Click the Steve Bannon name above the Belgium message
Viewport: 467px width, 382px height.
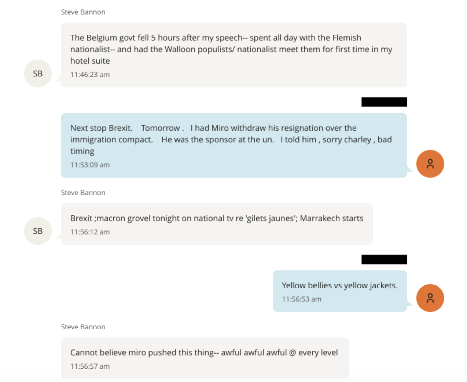(x=83, y=12)
